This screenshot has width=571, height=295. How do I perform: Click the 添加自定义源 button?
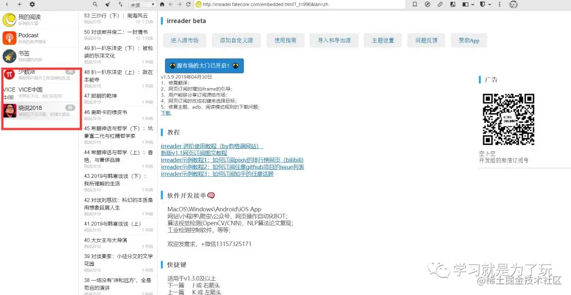pos(236,40)
